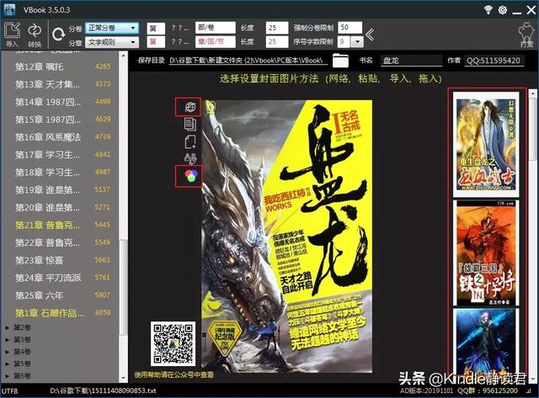Click the QR code image

(173, 344)
